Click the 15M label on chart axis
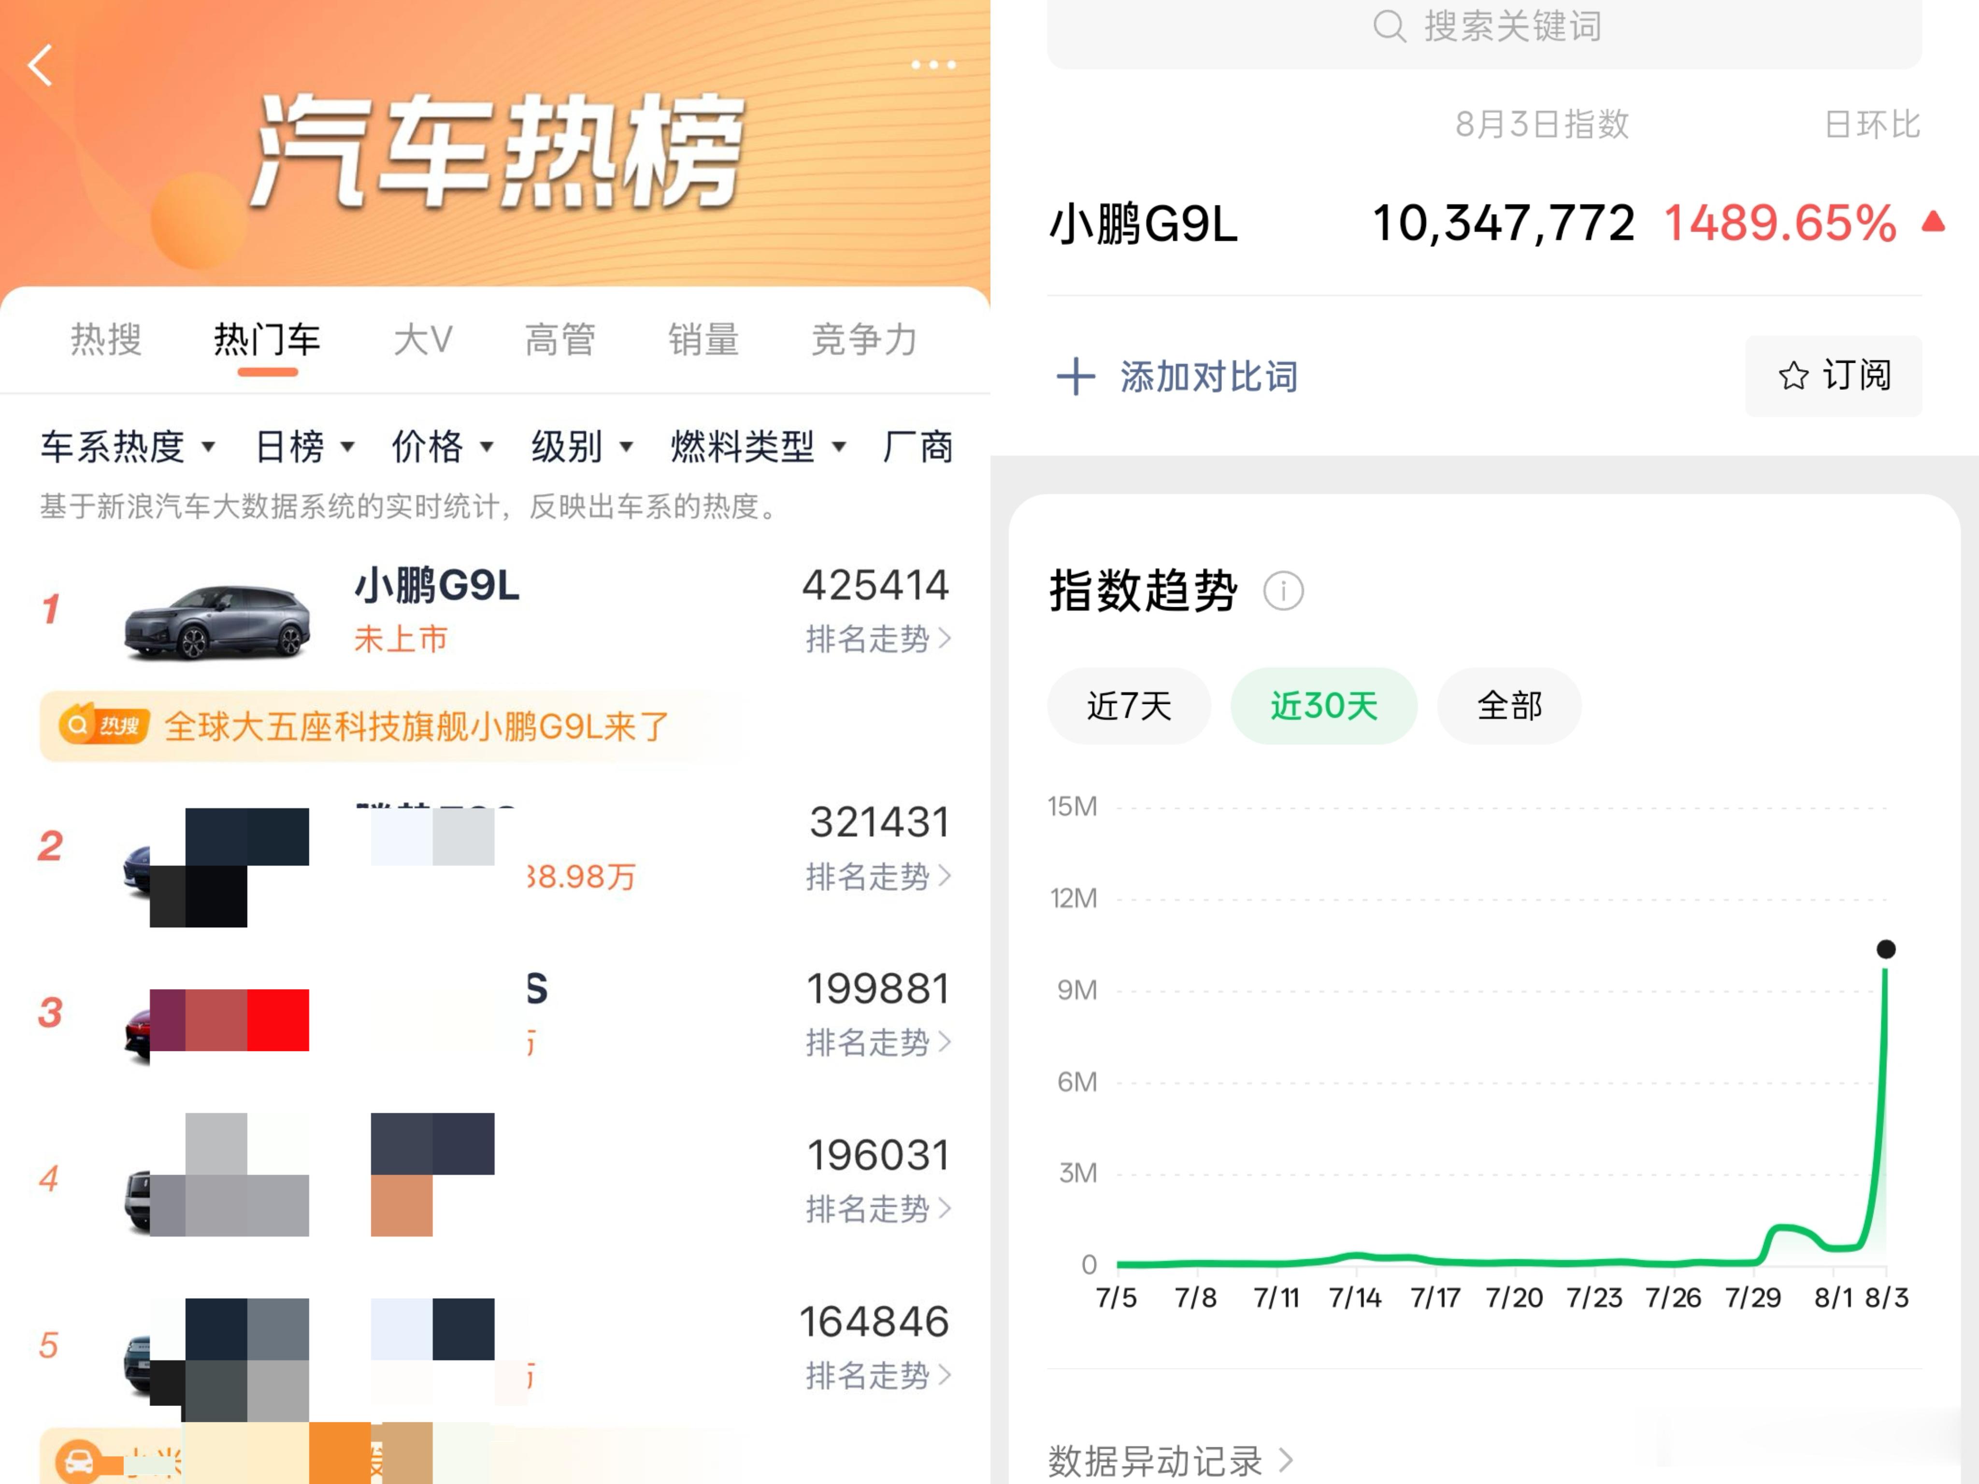Screen dimensions: 1979x1484 (1073, 807)
